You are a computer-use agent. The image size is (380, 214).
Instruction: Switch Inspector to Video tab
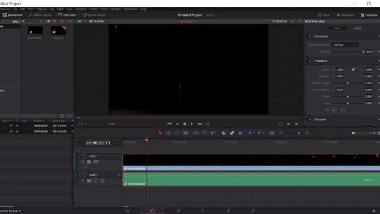click(x=337, y=28)
